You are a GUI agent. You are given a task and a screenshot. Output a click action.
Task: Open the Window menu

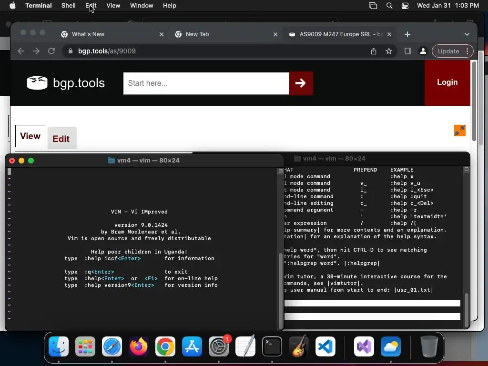[x=142, y=6]
